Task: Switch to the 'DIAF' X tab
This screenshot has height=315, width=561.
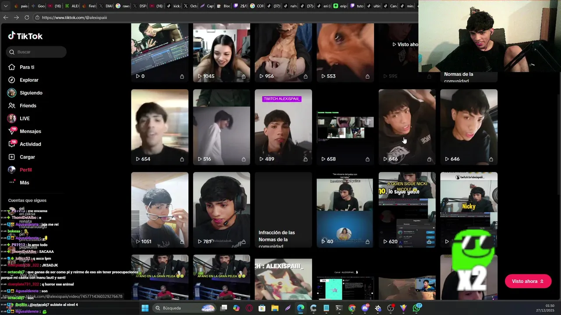Action: click(106, 6)
